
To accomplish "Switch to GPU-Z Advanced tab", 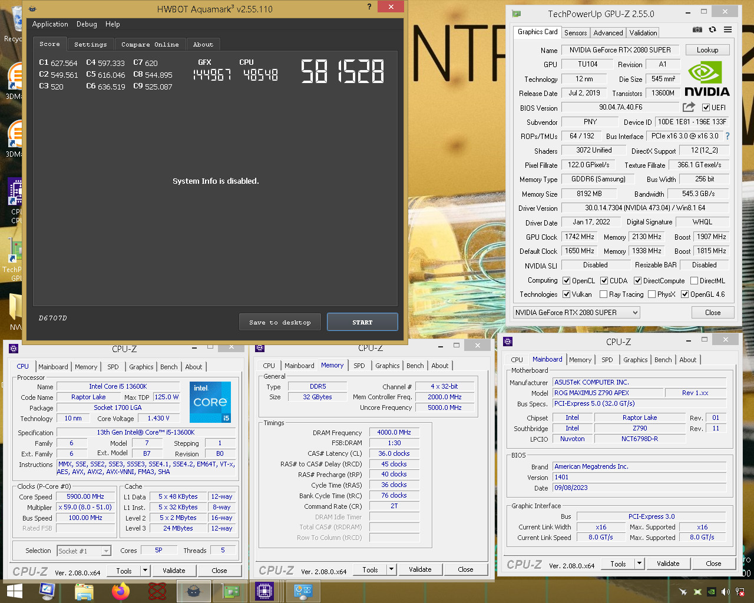I will click(x=608, y=33).
